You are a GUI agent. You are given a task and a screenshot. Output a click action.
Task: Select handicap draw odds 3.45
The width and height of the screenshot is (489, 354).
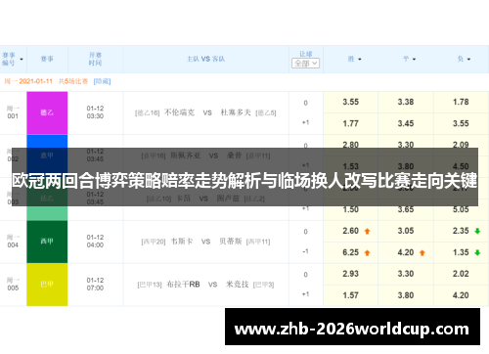click(406, 124)
